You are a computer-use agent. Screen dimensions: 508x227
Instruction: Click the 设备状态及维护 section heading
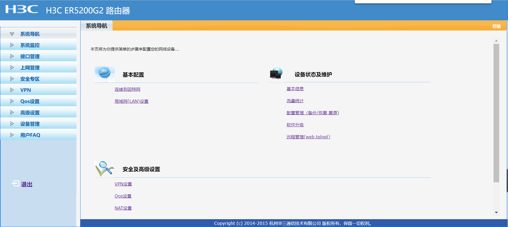coord(313,75)
